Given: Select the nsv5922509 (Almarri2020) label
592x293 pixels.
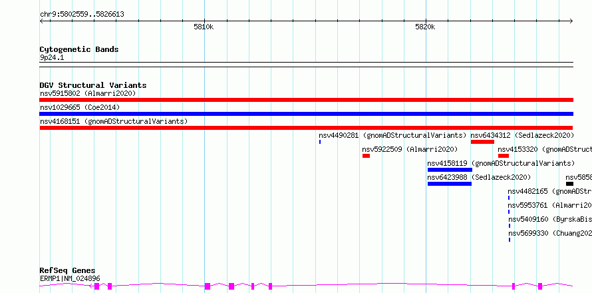Looking at the screenshot, I should [x=410, y=149].
